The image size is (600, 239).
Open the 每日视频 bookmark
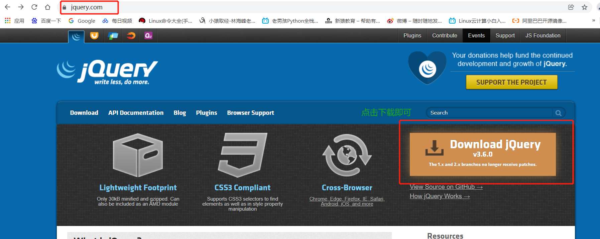(117, 21)
